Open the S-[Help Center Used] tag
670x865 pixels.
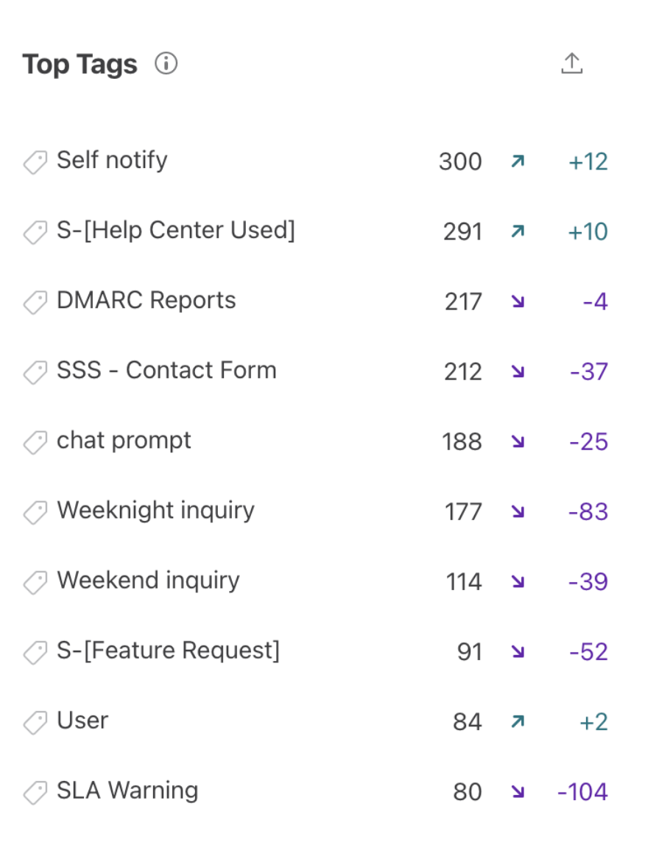click(176, 230)
